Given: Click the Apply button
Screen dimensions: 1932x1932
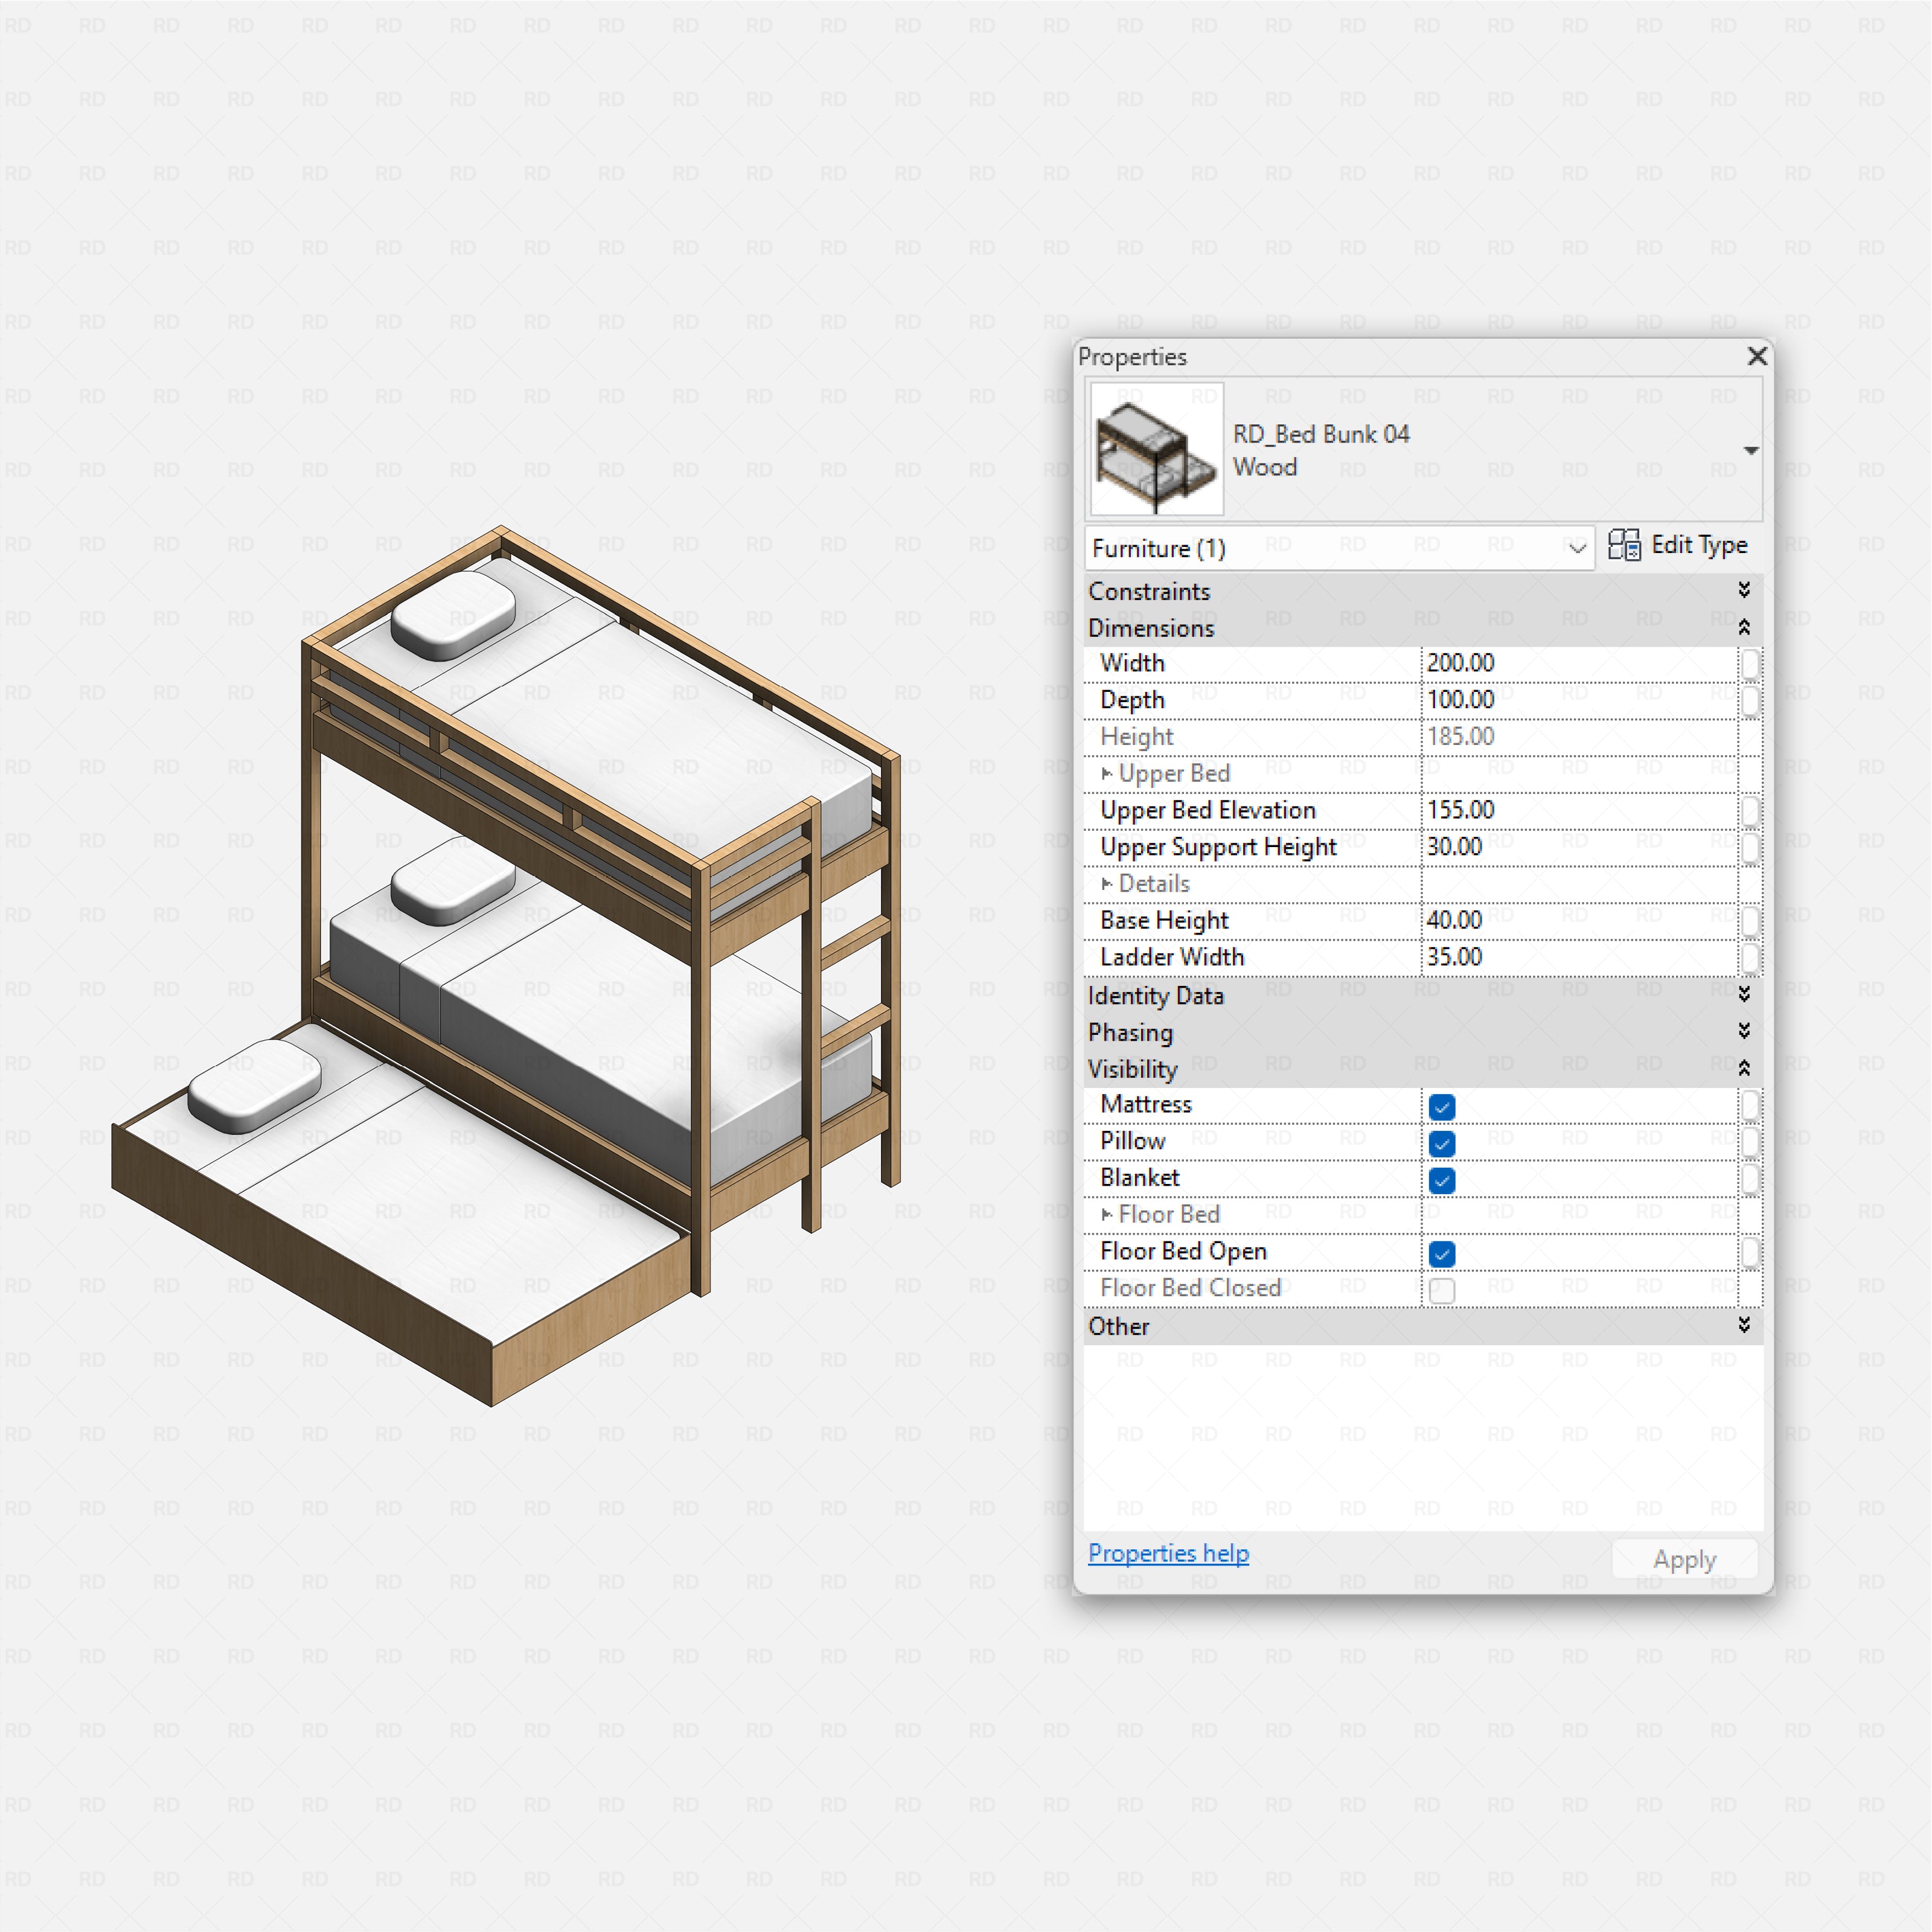Looking at the screenshot, I should 1684,1559.
